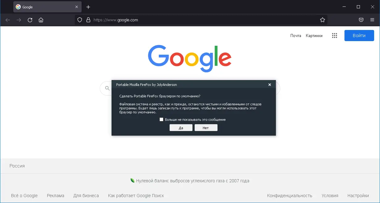Click the Россия country label

[17, 166]
